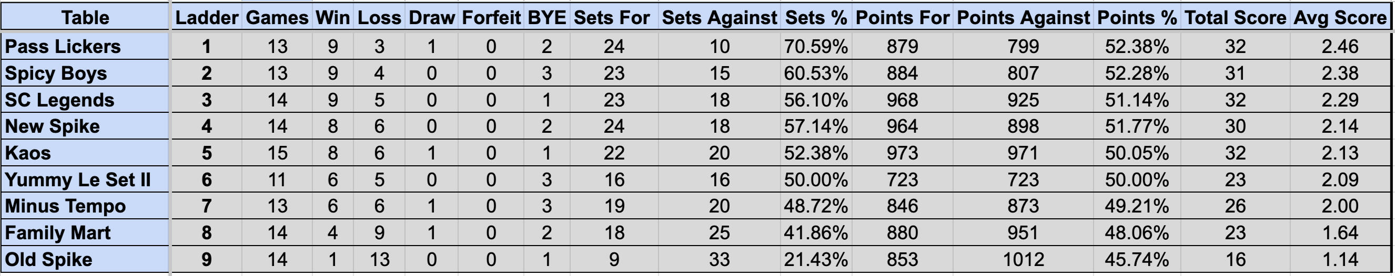
Task: Click New Spike ladder position 4
Action: [x=206, y=126]
